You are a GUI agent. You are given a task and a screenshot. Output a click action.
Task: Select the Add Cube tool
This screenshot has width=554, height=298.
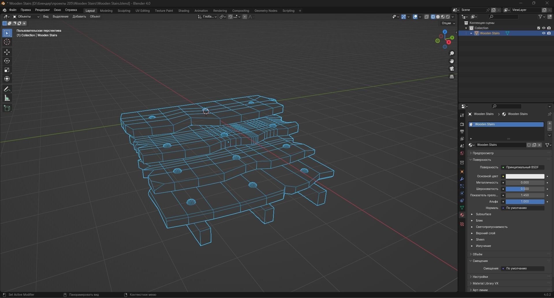(x=7, y=108)
